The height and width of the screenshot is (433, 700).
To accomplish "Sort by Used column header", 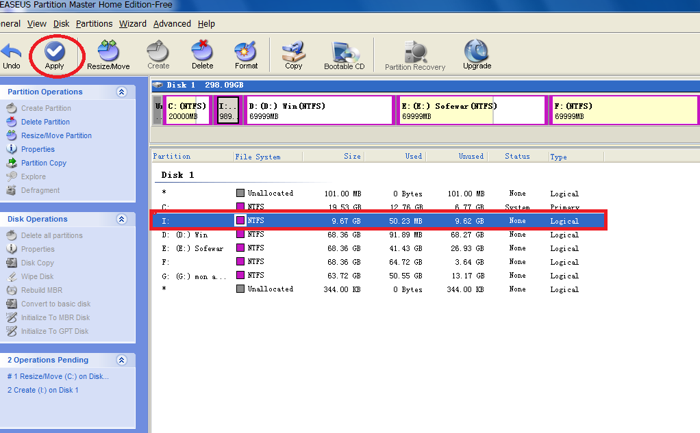I will [x=395, y=157].
